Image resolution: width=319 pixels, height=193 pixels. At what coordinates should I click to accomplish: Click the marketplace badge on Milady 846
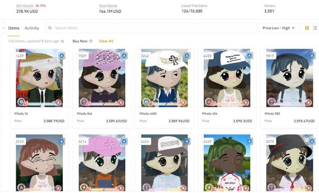pyautogui.click(x=124, y=55)
